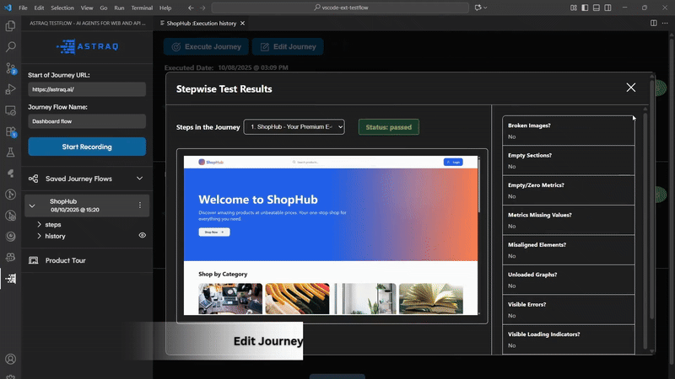
Task: Expand the steps tree node
Action: pos(39,224)
